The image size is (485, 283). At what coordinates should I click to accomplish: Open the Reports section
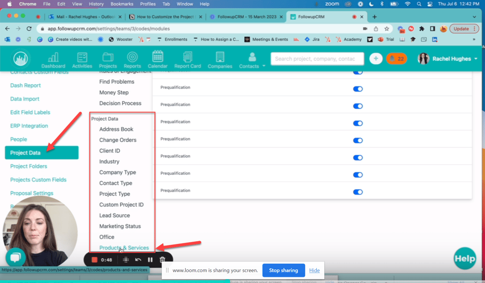(x=132, y=59)
